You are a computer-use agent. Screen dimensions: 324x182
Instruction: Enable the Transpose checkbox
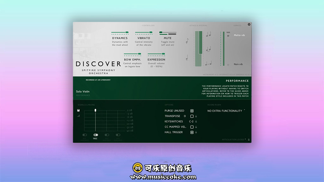(192, 116)
